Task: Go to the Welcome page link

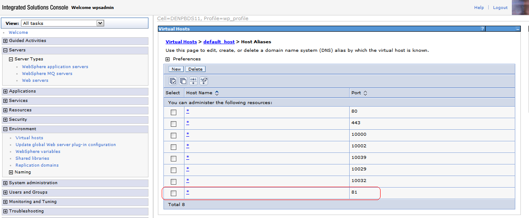Action: click(18, 33)
